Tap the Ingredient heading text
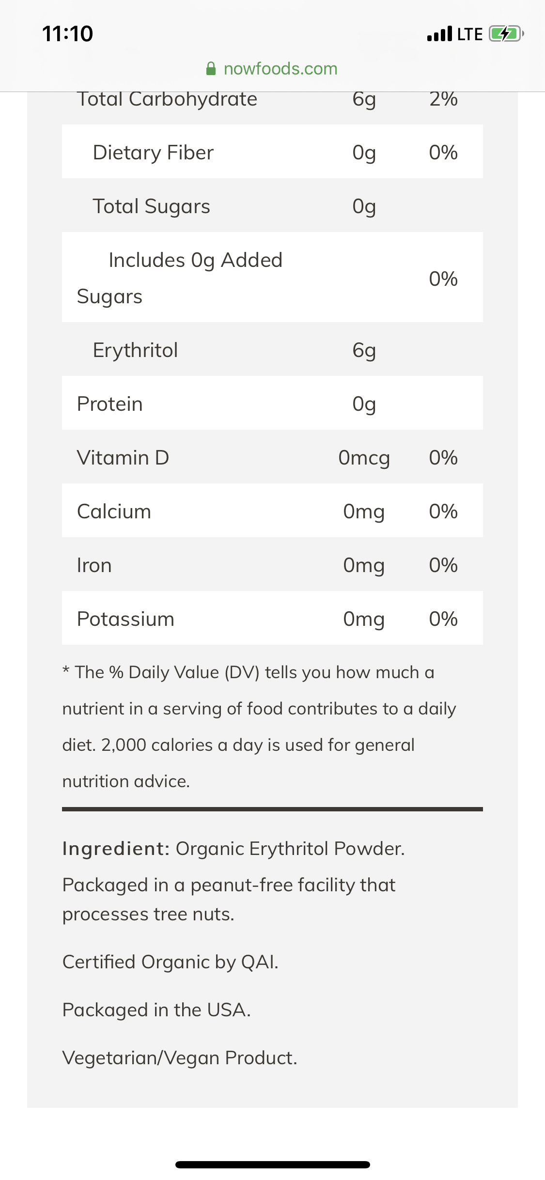545x1180 pixels. pos(116,849)
